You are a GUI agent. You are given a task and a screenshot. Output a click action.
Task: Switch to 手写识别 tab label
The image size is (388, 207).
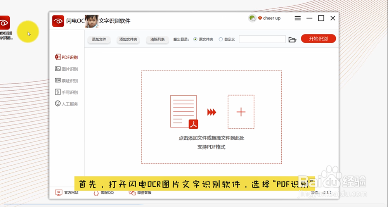click(70, 92)
